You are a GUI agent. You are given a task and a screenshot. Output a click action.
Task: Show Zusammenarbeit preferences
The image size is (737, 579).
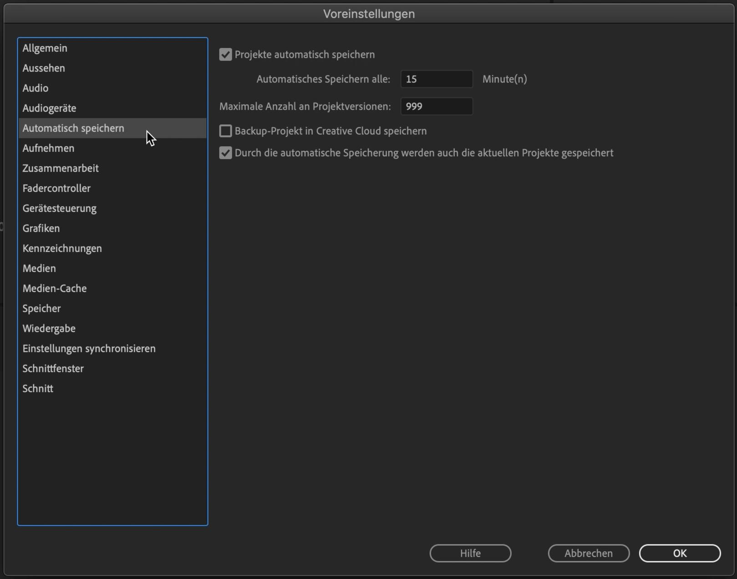coord(61,168)
